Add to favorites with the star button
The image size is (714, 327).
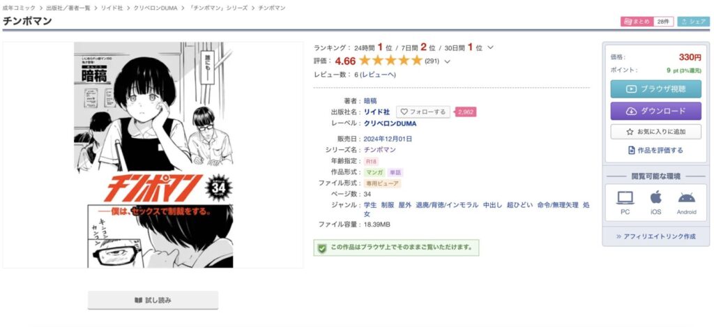(655, 132)
